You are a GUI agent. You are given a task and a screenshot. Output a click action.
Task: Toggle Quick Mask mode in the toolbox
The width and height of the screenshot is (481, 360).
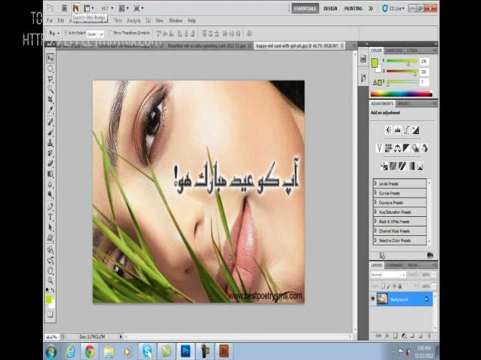[x=50, y=314]
